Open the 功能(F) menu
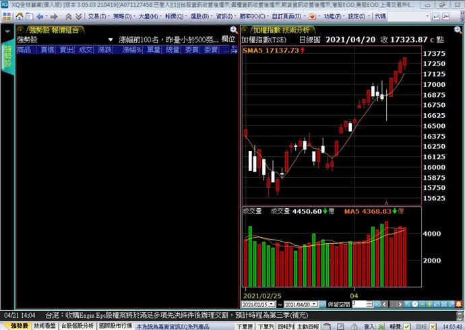The width and height of the screenshot is (465, 330). [x=334, y=17]
